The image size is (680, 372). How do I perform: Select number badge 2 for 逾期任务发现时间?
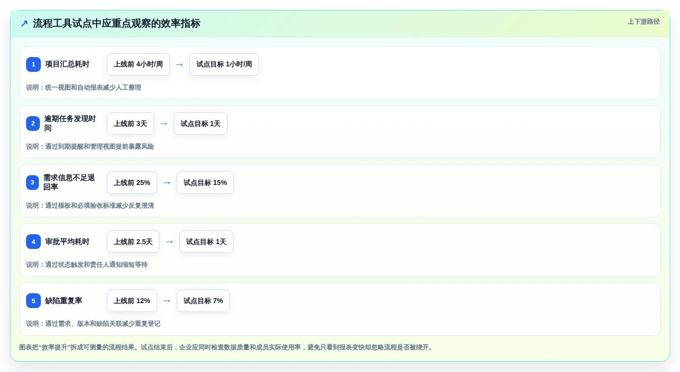click(33, 124)
